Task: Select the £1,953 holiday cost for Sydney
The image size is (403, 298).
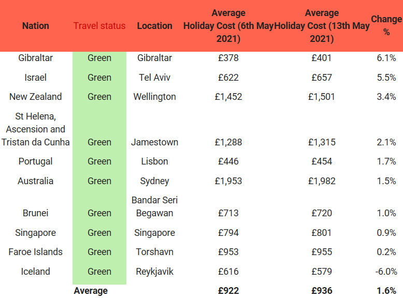Action: click(x=228, y=181)
